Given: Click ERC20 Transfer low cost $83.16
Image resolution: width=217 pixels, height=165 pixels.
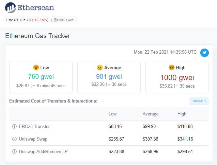Looking at the screenshot, I should pyautogui.click(x=115, y=126).
